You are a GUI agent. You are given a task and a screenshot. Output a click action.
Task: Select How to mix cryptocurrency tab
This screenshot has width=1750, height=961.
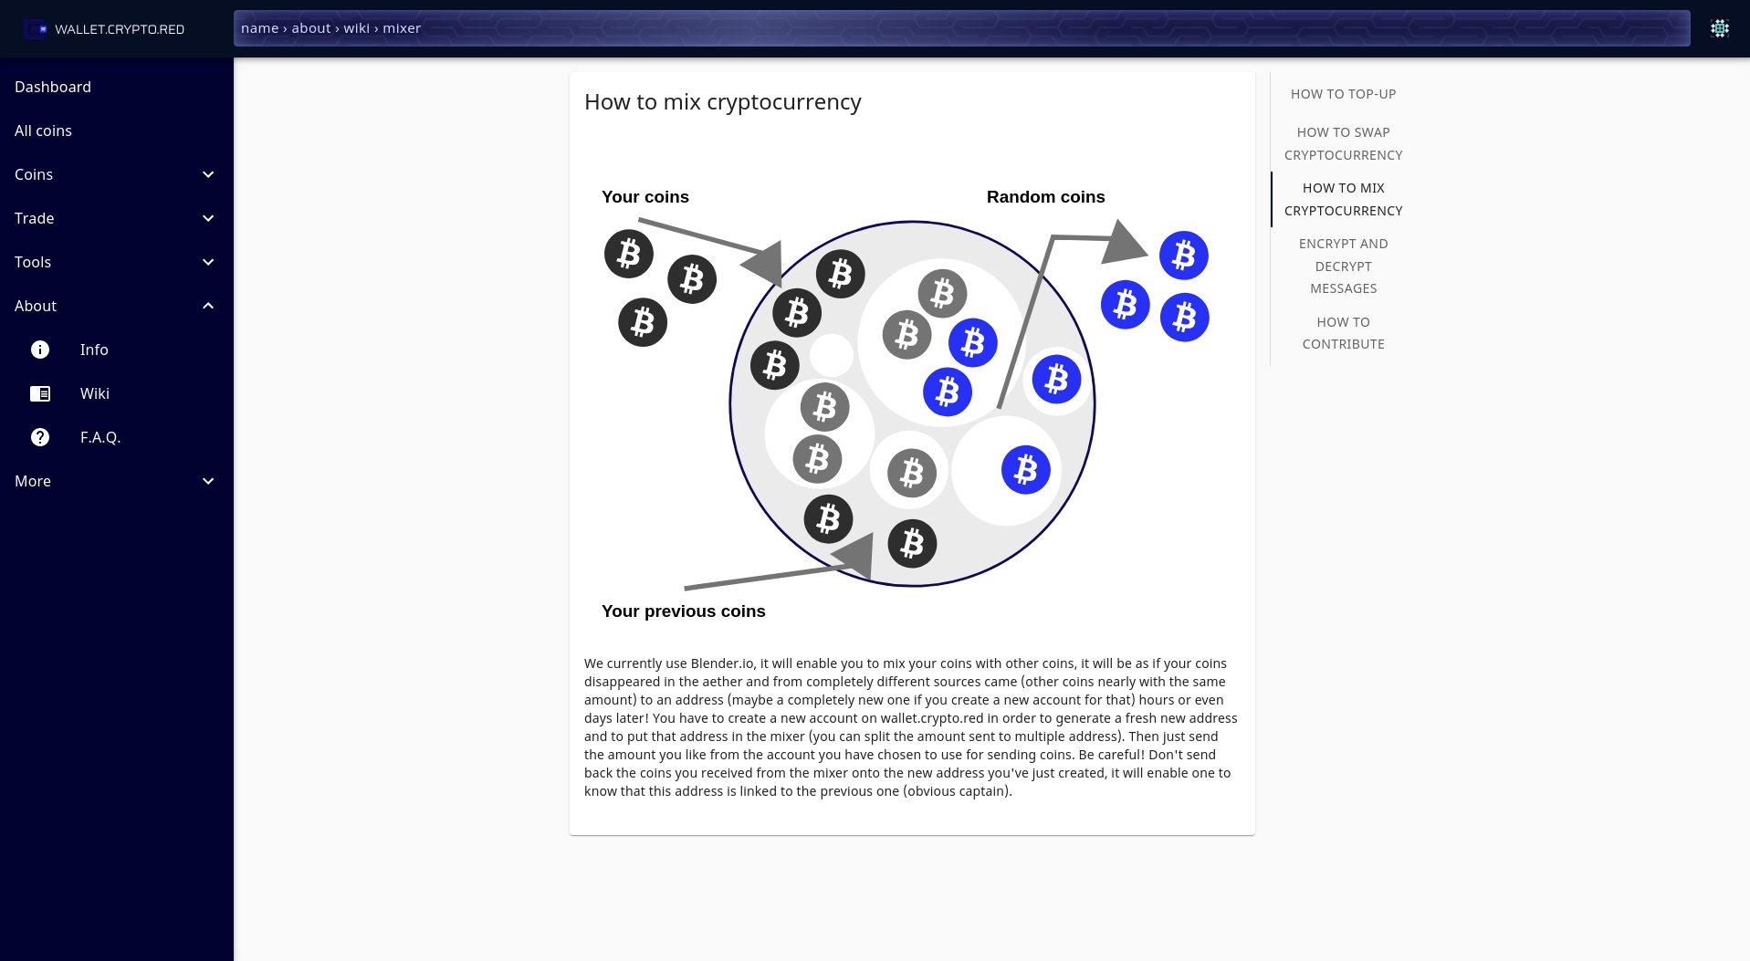coord(1343,199)
